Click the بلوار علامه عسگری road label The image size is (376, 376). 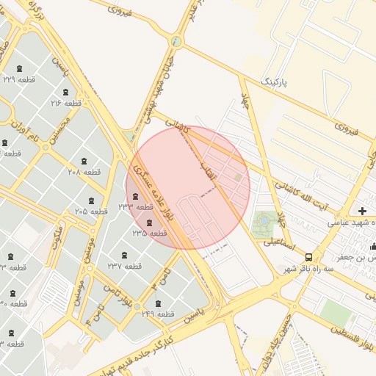tap(153, 192)
